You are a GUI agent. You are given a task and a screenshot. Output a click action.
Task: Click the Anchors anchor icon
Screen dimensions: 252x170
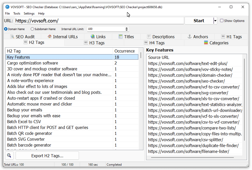tap(190, 36)
